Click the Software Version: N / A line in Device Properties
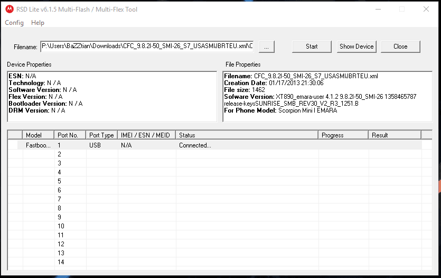The width and height of the screenshot is (441, 278). pyautogui.click(x=43, y=90)
